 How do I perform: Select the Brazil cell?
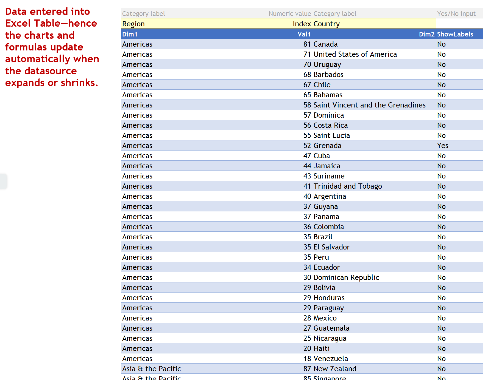[x=374, y=237]
